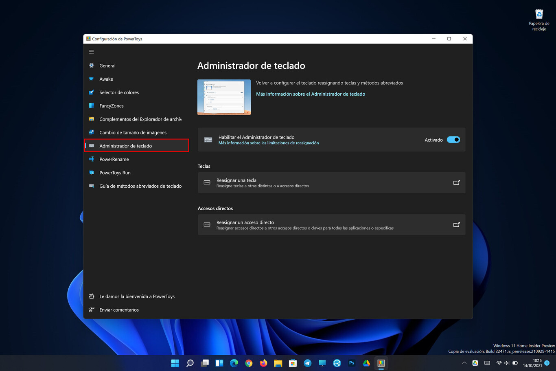Click the Google Drive system tray icon
The height and width of the screenshot is (371, 556).
(475, 362)
